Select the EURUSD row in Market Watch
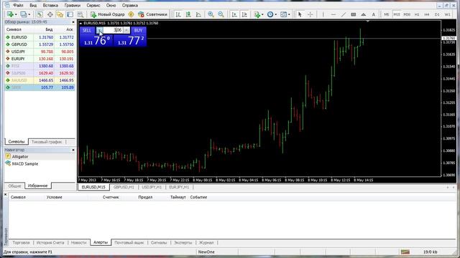 (x=40, y=37)
